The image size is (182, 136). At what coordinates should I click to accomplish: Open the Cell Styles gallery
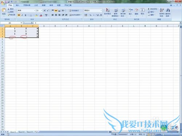click(123, 12)
